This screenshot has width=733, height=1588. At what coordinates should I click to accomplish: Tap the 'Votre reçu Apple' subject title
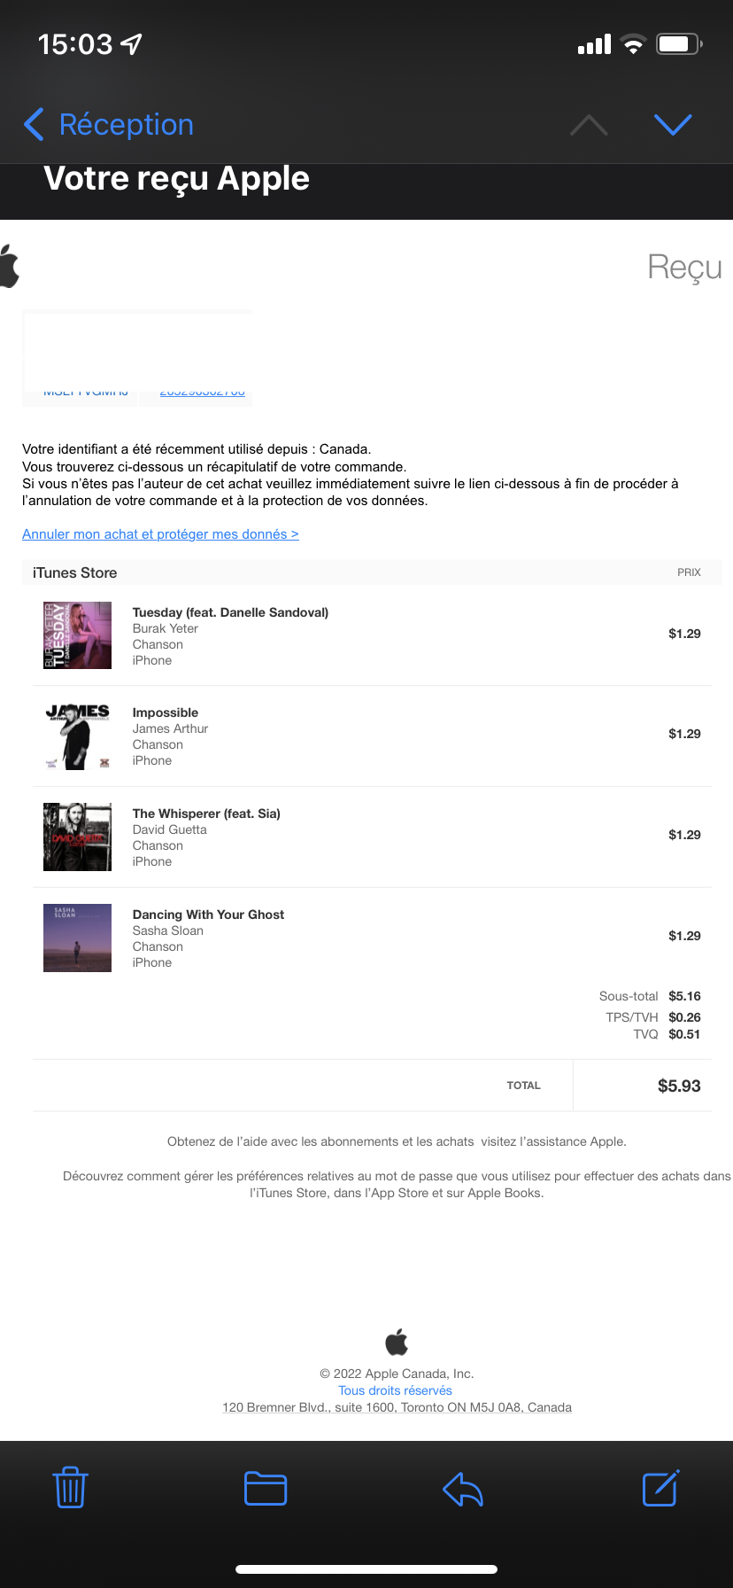pyautogui.click(x=177, y=179)
